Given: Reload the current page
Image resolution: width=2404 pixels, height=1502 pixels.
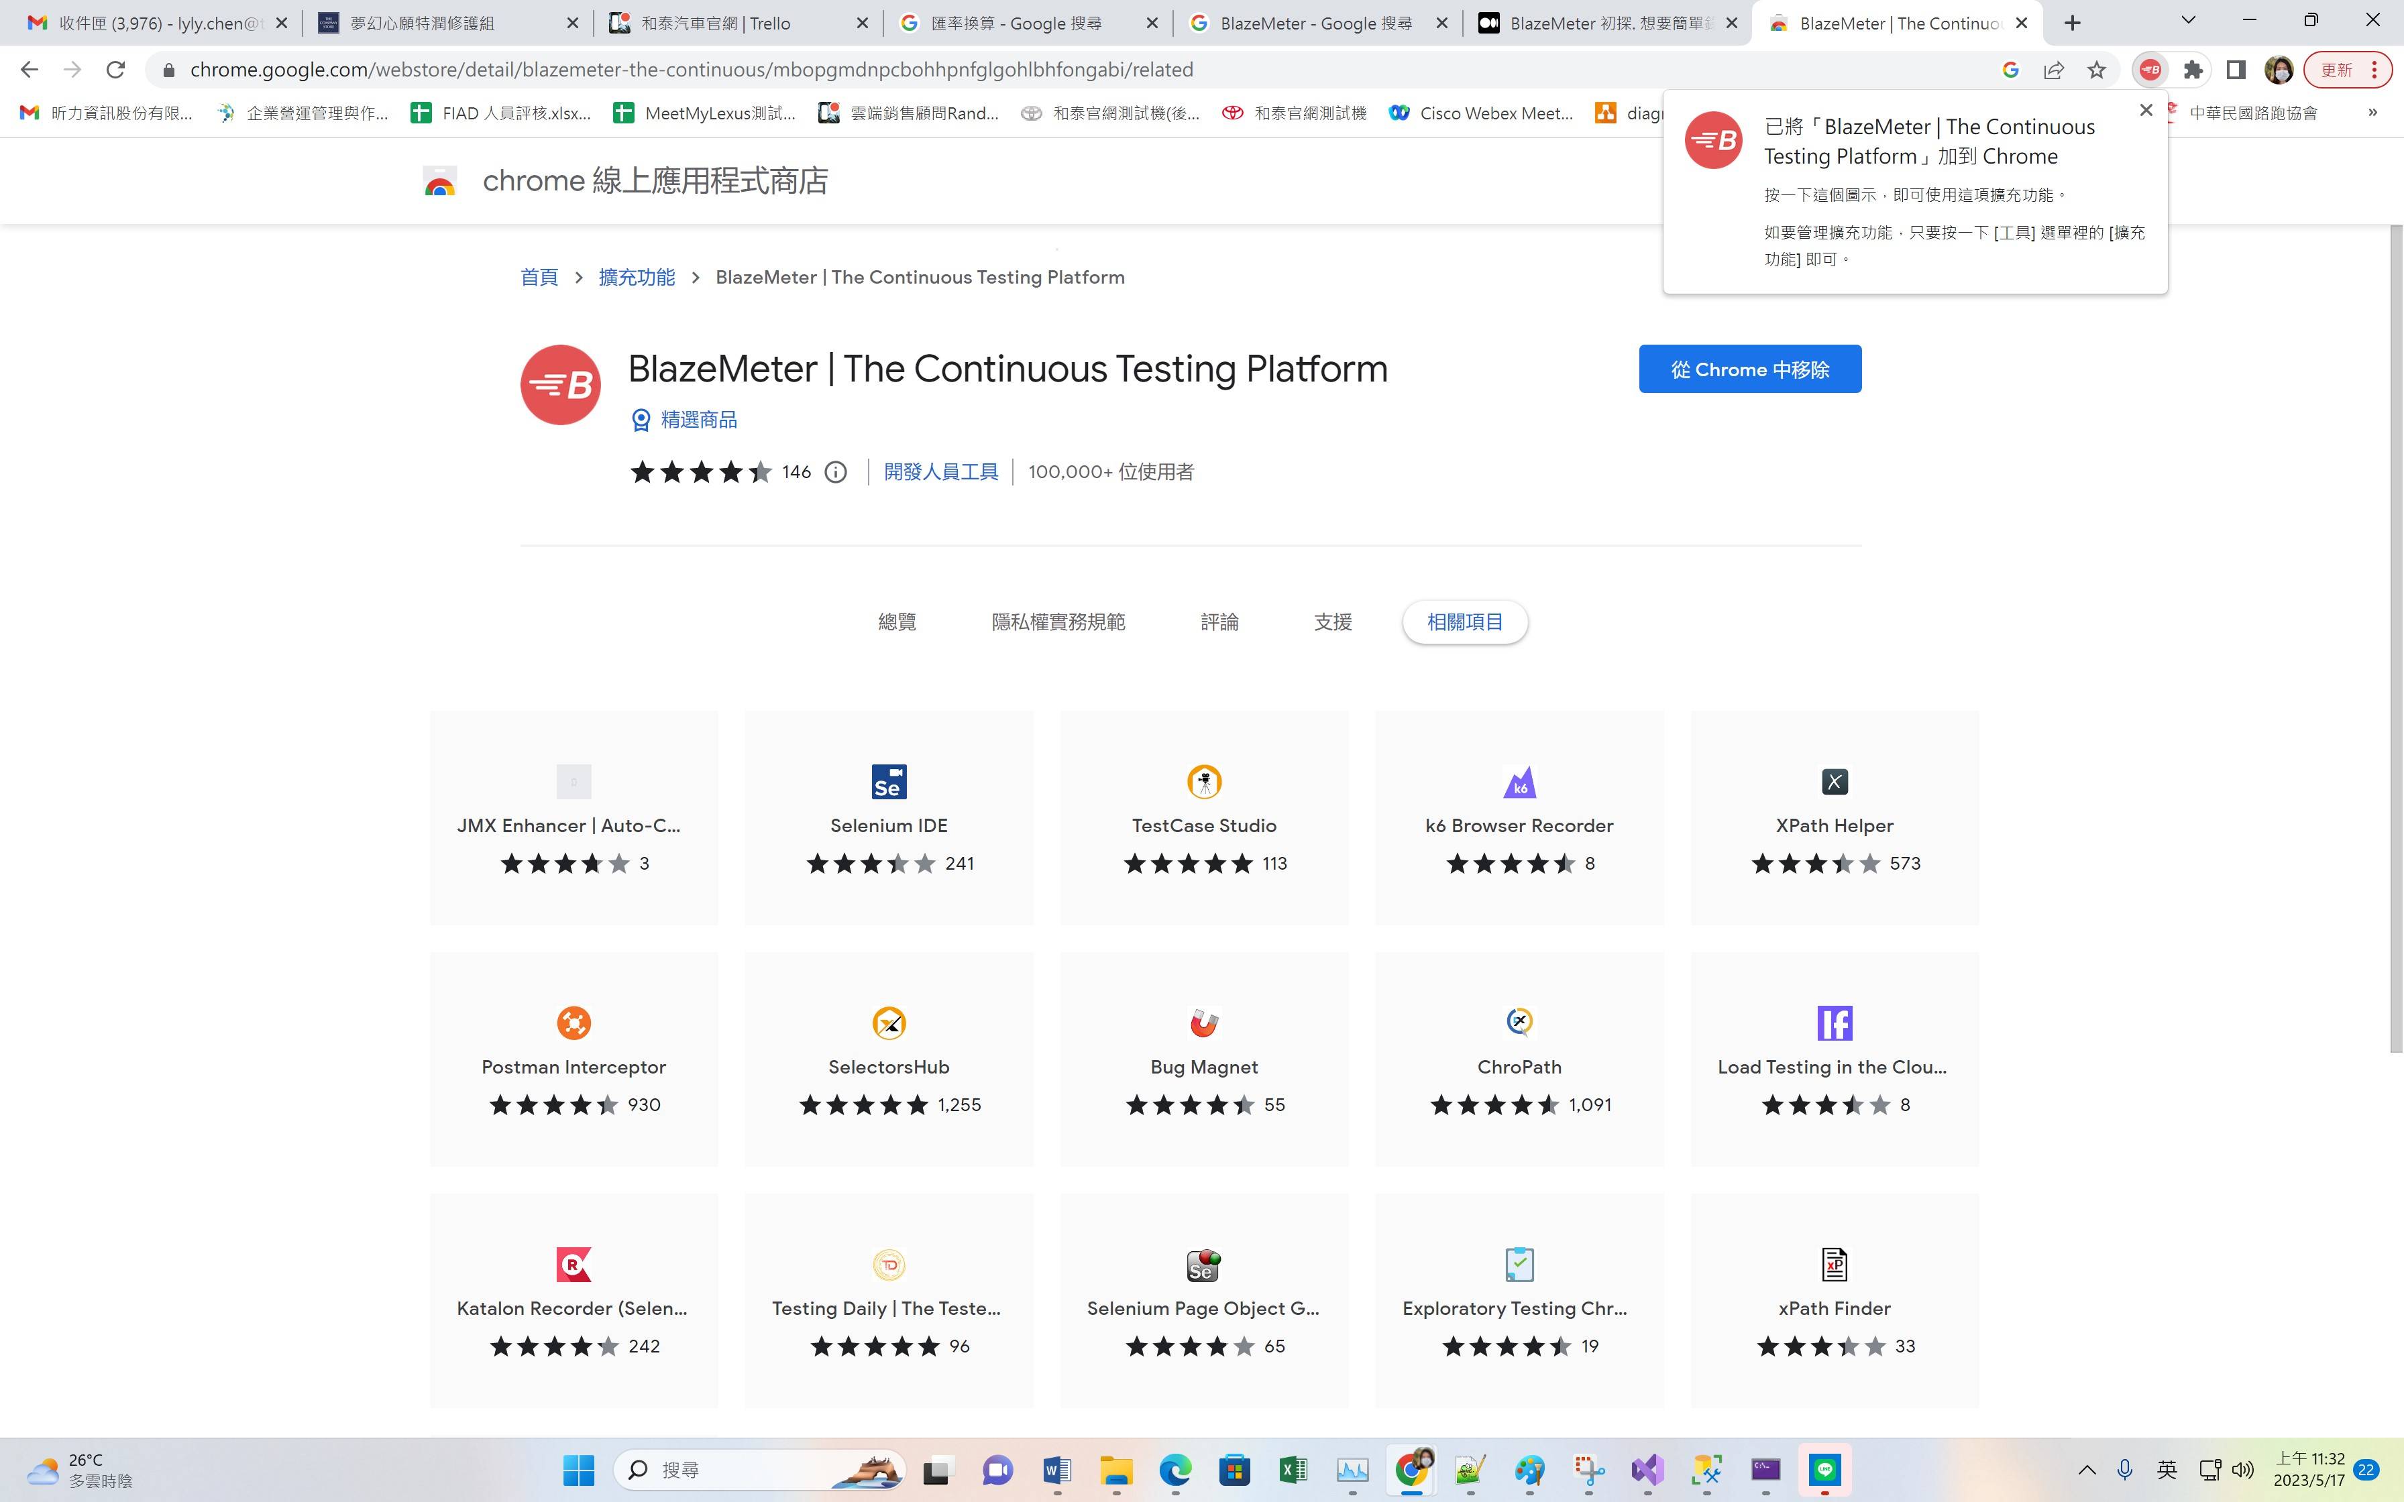Looking at the screenshot, I should click(115, 70).
